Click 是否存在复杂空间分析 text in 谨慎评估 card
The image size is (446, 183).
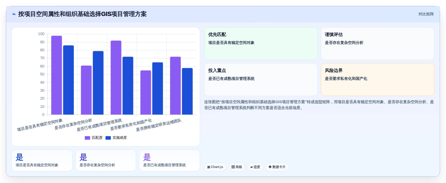point(344,43)
